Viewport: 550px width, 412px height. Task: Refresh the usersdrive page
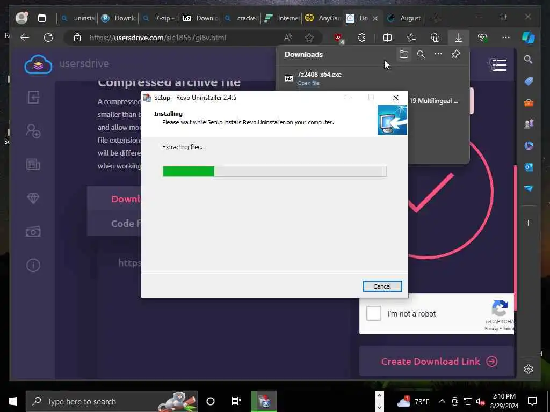pyautogui.click(x=48, y=38)
